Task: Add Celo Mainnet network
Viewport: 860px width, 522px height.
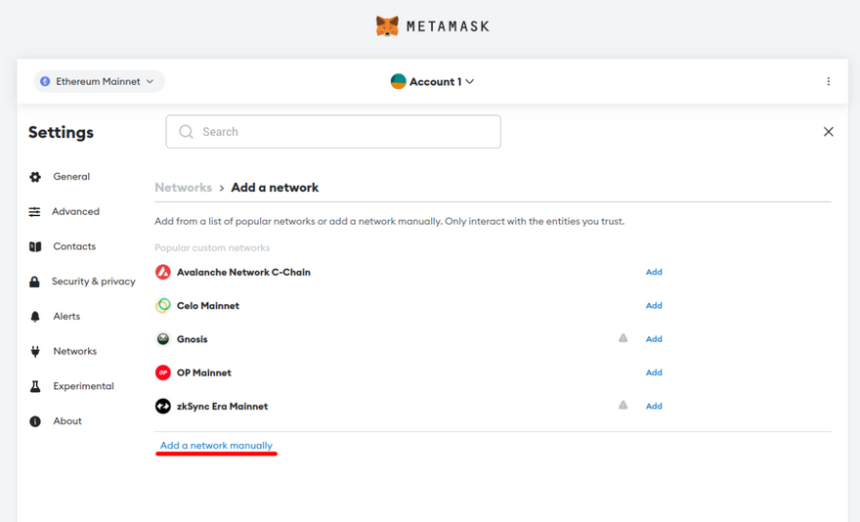Action: coord(654,305)
